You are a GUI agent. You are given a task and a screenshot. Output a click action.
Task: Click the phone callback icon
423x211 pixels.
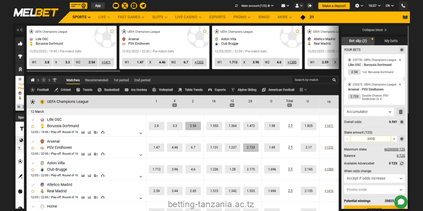coord(403,5)
